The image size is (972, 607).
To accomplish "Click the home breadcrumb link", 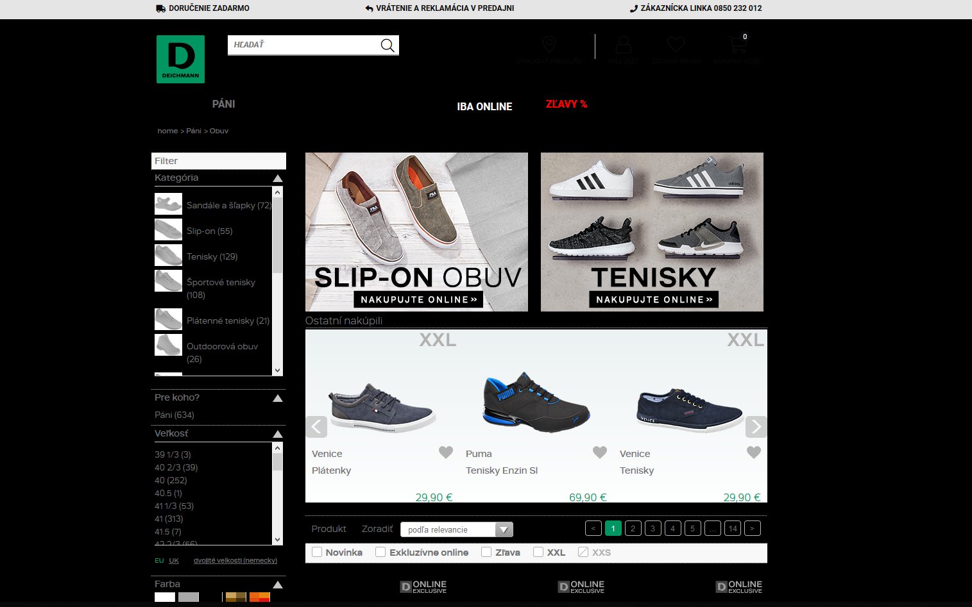I will pos(167,131).
